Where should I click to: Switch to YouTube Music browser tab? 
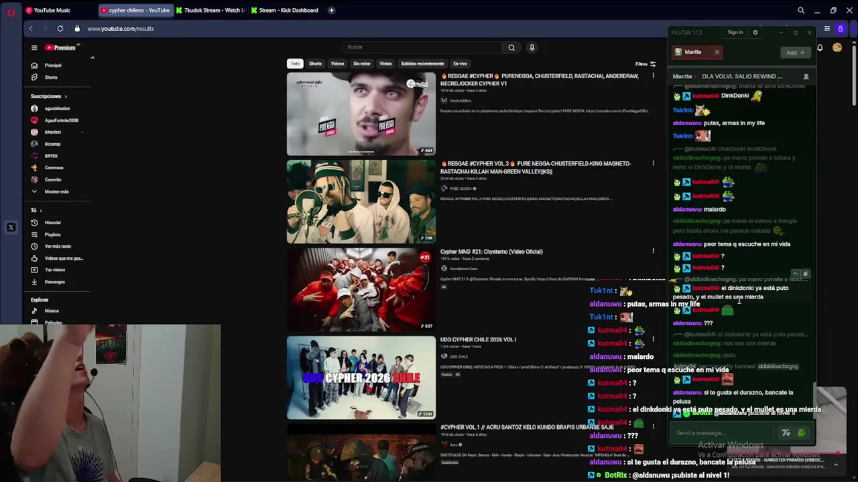[x=52, y=10]
